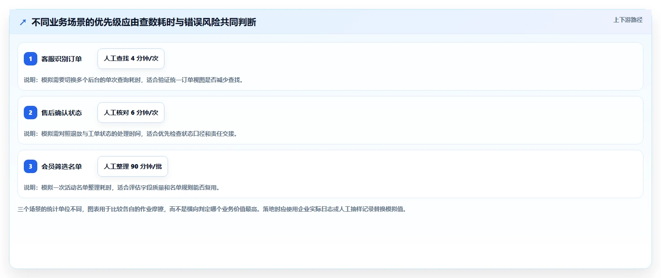Select the 客服识别订单 label

(x=62, y=59)
